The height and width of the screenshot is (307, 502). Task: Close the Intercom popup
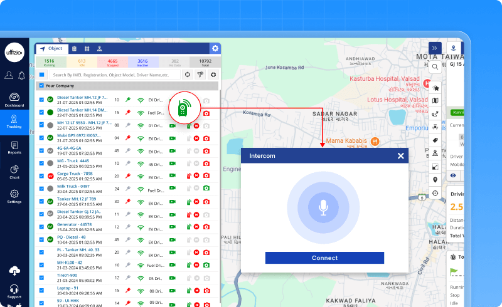400,156
